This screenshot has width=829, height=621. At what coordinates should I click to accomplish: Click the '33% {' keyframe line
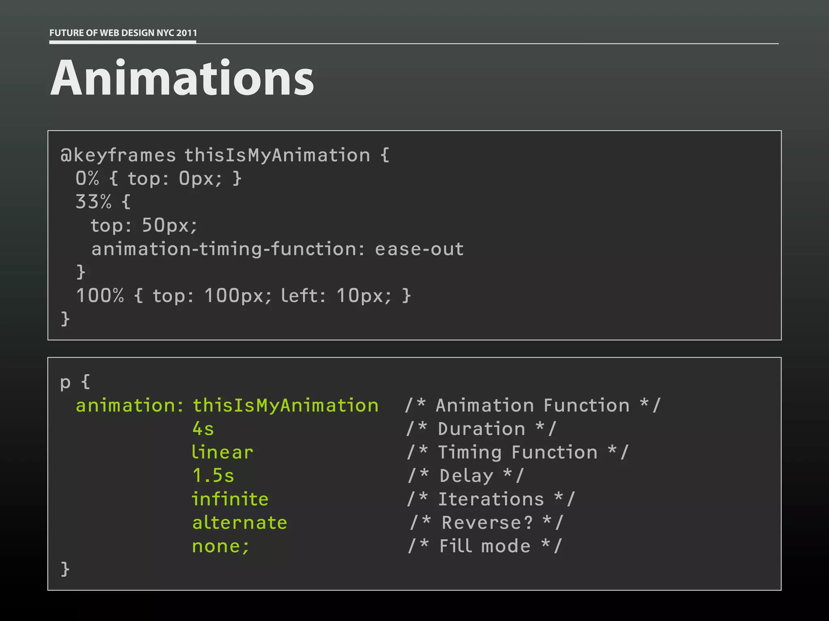103,202
